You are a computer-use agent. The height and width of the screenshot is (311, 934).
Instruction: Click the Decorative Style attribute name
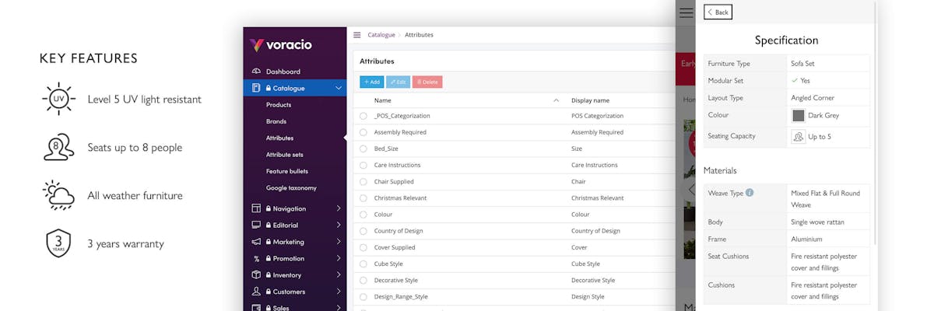click(396, 280)
